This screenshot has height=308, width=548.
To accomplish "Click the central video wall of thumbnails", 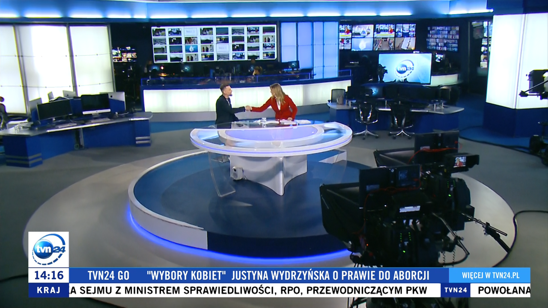I will pos(214,44).
